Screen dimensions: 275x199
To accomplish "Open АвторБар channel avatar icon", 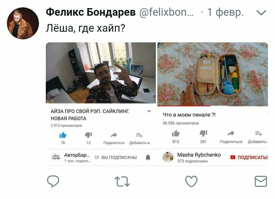I will [x=56, y=157].
